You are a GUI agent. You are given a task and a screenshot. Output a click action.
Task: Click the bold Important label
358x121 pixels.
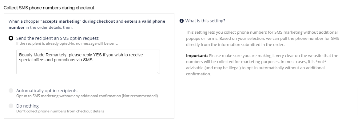tap(197, 55)
